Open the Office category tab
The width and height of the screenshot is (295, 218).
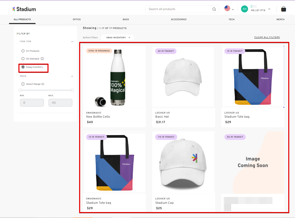[x=77, y=19]
